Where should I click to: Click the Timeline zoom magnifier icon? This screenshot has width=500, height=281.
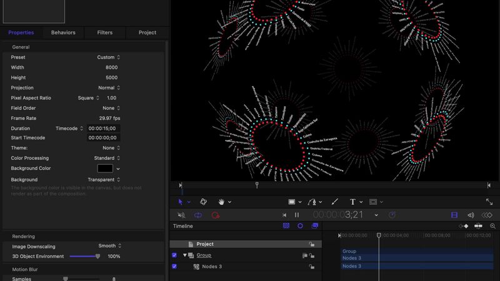[492, 226]
